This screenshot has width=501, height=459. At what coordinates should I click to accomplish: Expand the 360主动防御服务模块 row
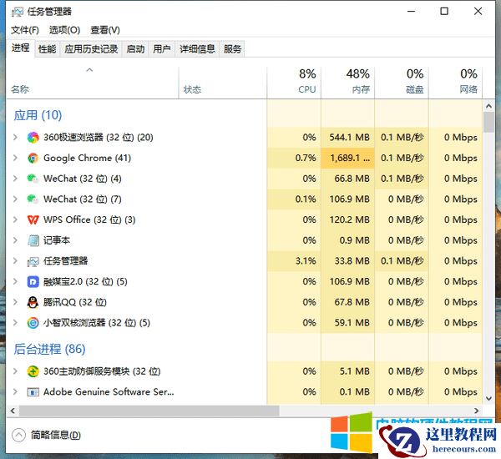[15, 371]
